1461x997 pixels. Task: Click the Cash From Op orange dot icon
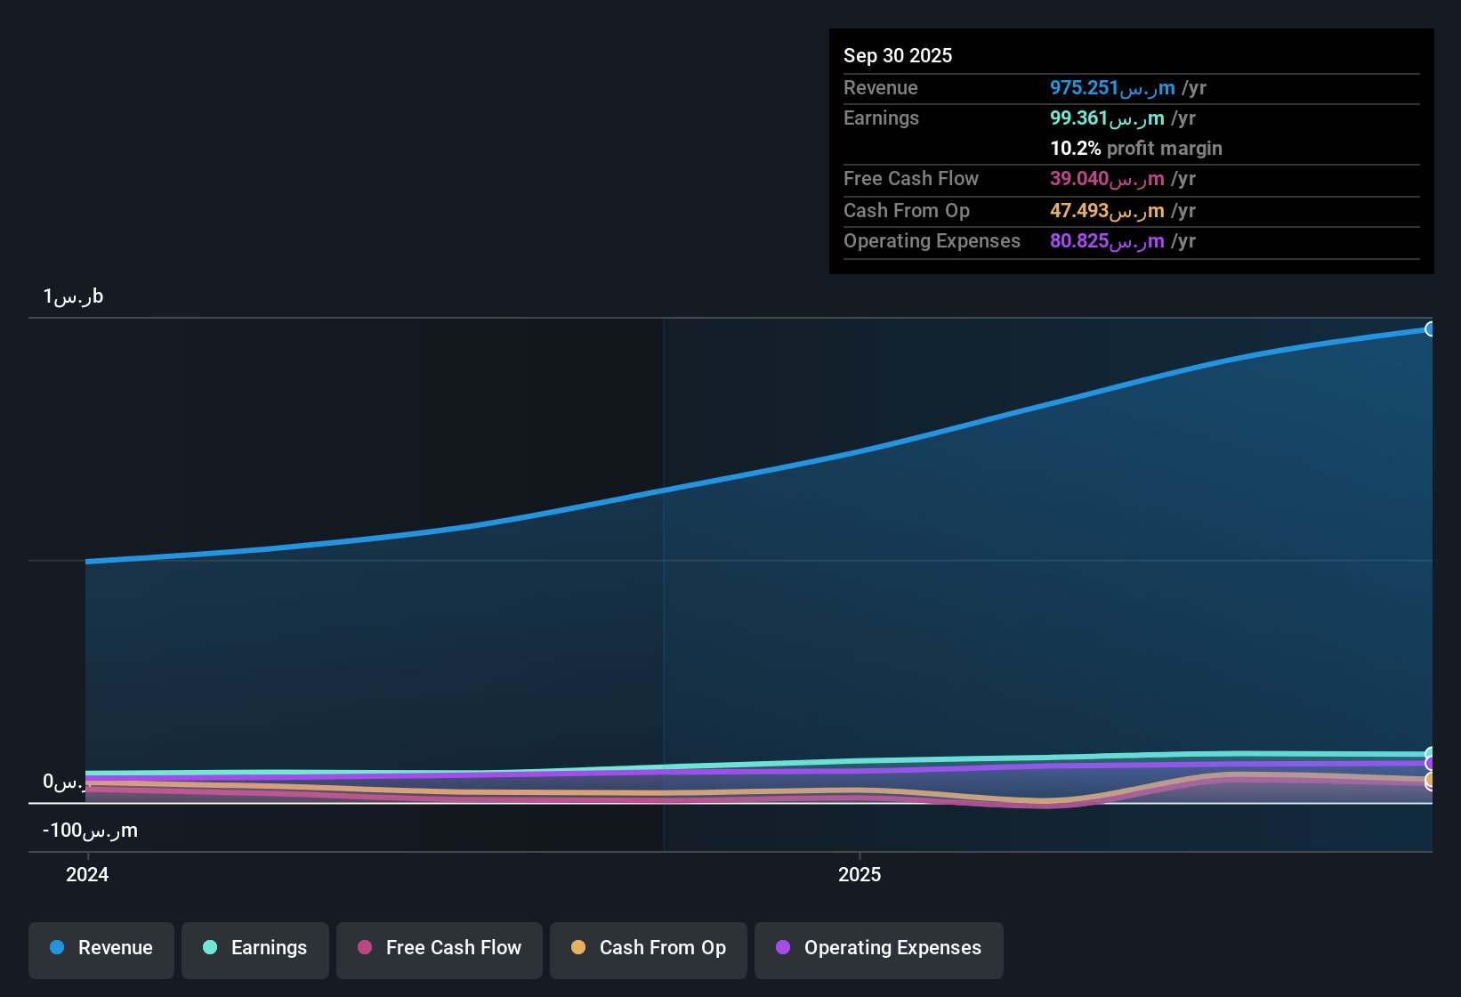579,948
